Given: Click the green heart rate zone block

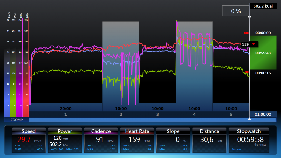Looking at the screenshot, I should (263, 53).
